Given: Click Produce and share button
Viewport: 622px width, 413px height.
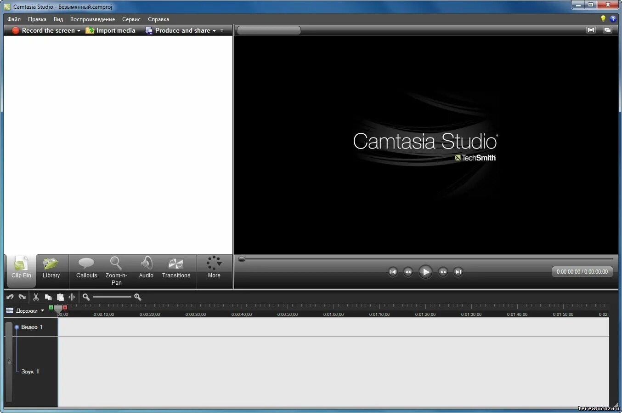Looking at the screenshot, I should pos(178,30).
